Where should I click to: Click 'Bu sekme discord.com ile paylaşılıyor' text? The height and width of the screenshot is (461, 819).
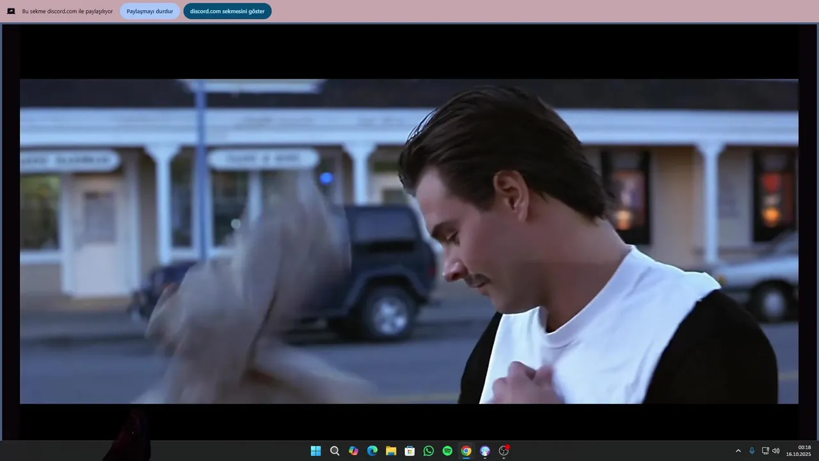pyautogui.click(x=67, y=12)
